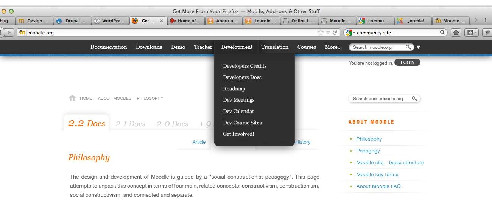Image resolution: width=492 pixels, height=205 pixels.
Task: Click the community site search field
Action: [x=395, y=33]
